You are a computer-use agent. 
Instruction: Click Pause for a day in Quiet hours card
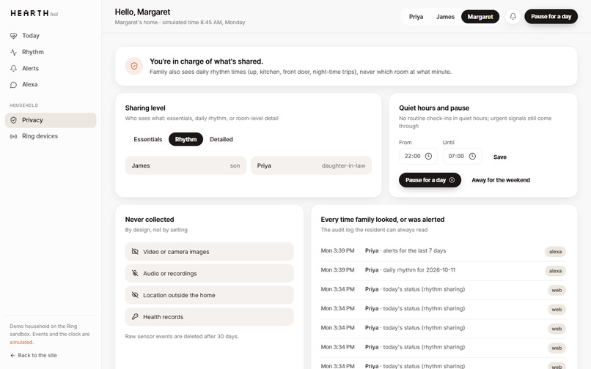(x=430, y=180)
